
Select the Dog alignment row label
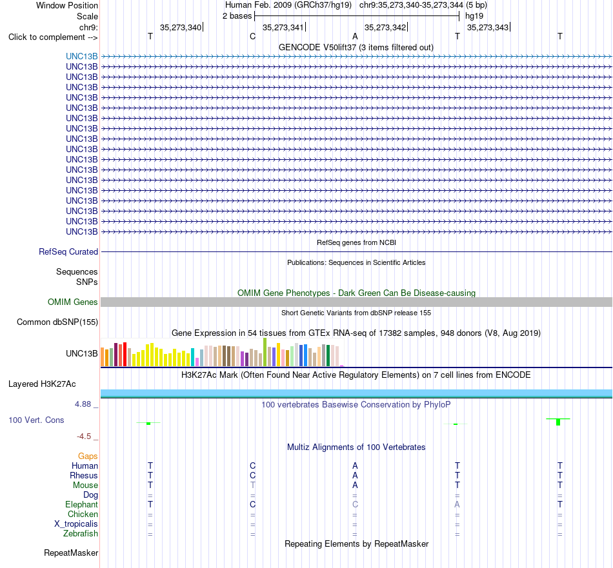[90, 495]
